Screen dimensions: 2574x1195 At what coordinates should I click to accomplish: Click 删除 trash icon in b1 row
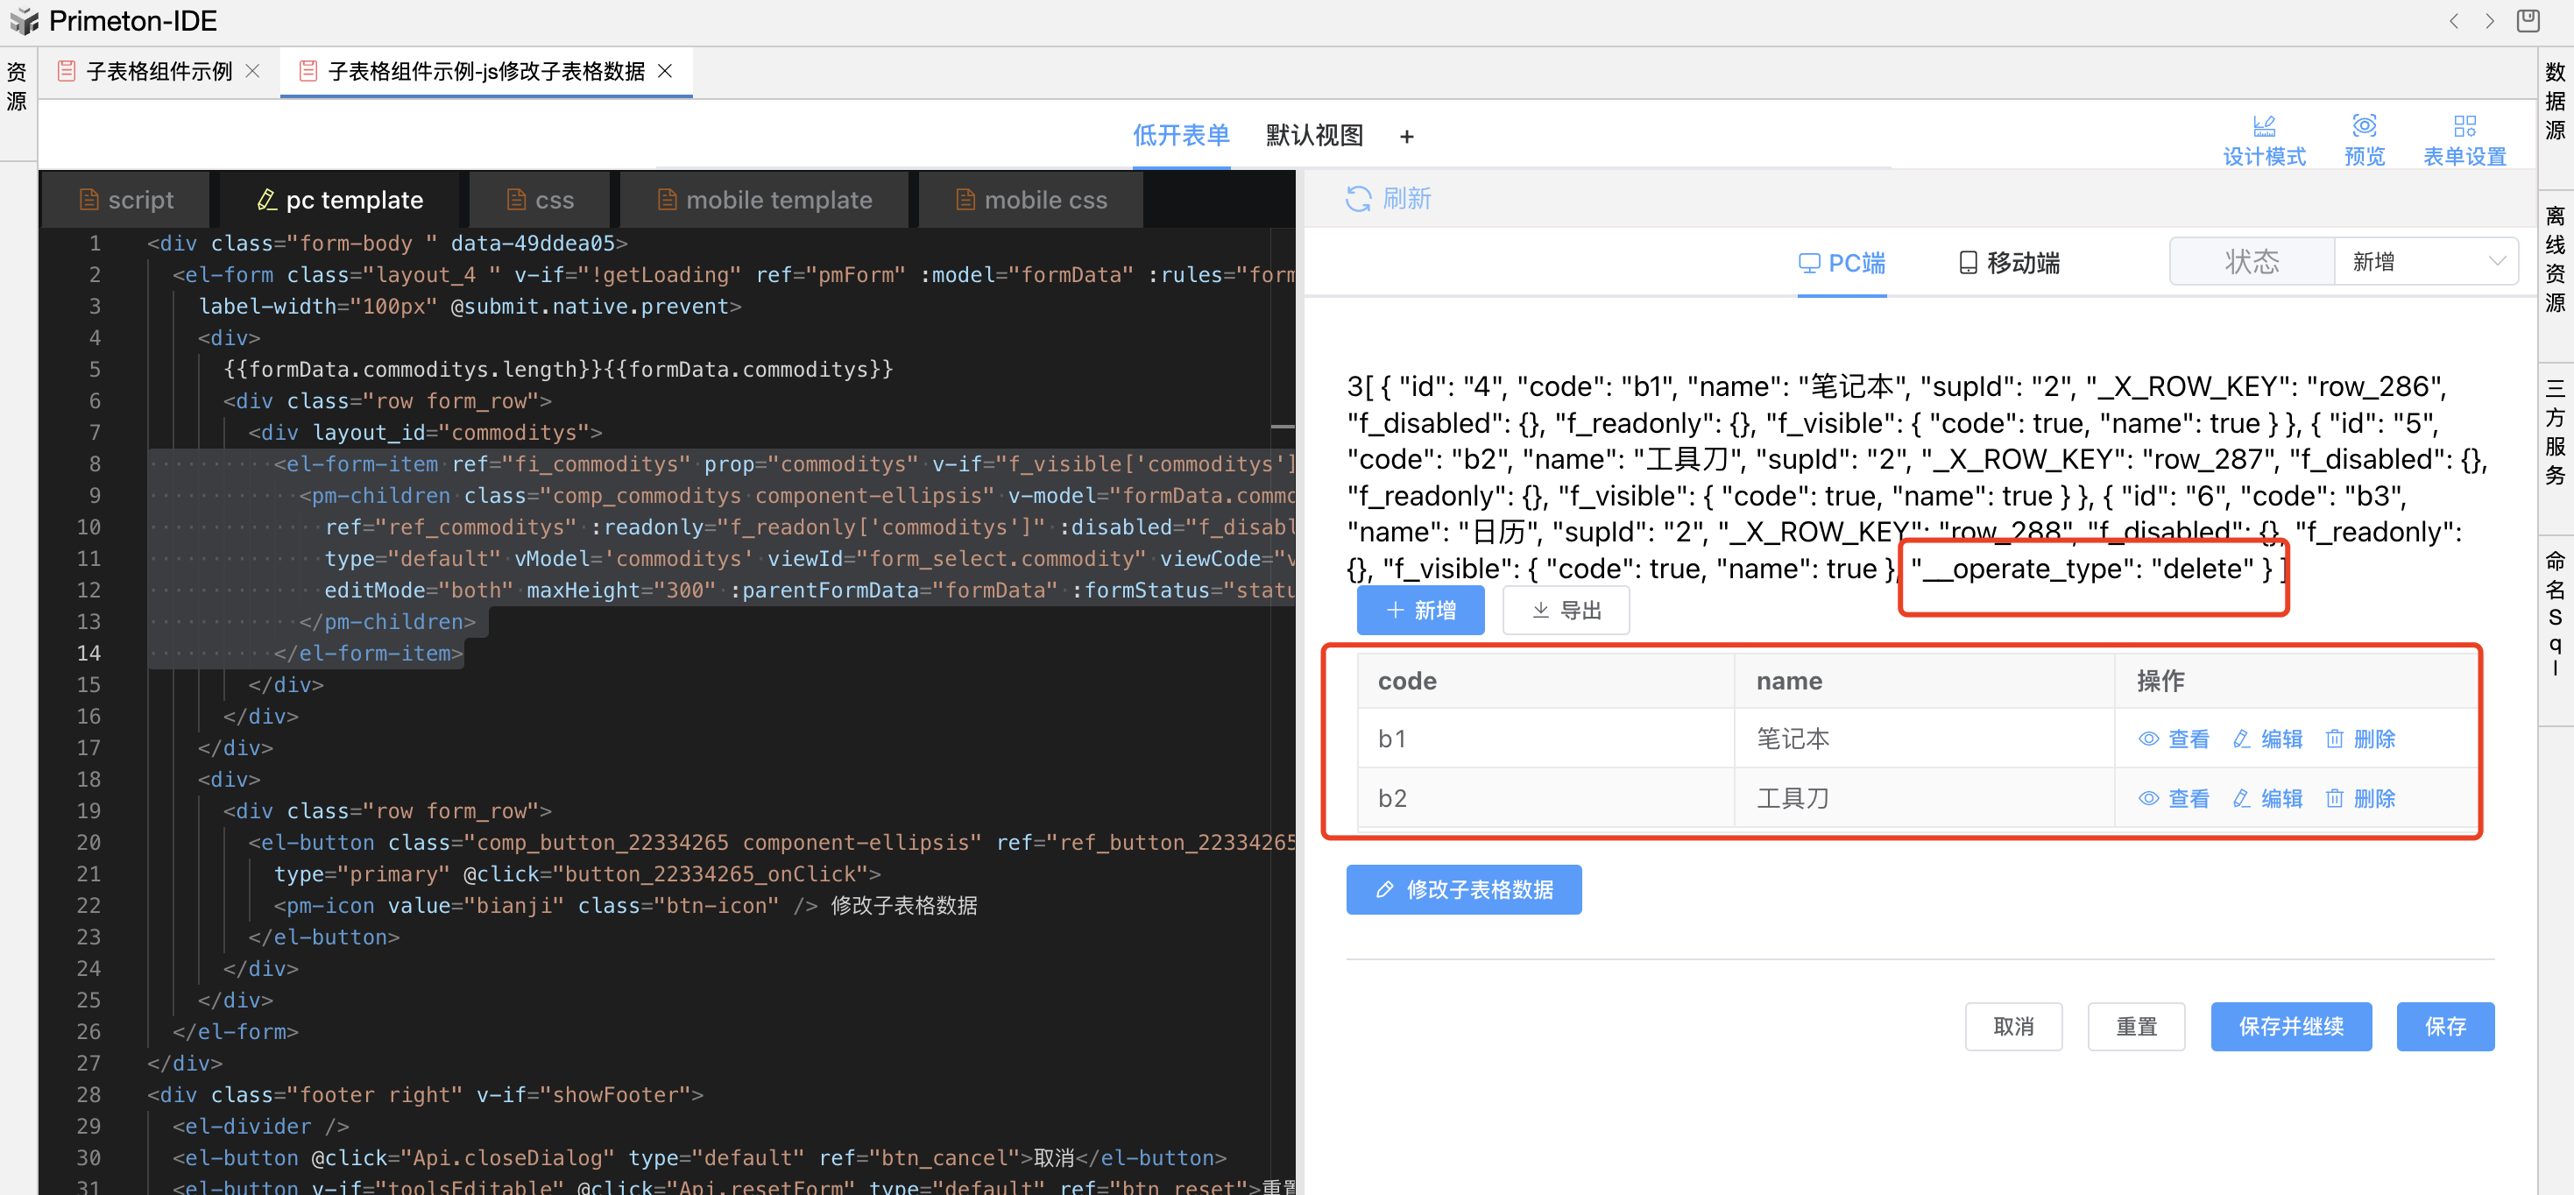pos(2334,739)
